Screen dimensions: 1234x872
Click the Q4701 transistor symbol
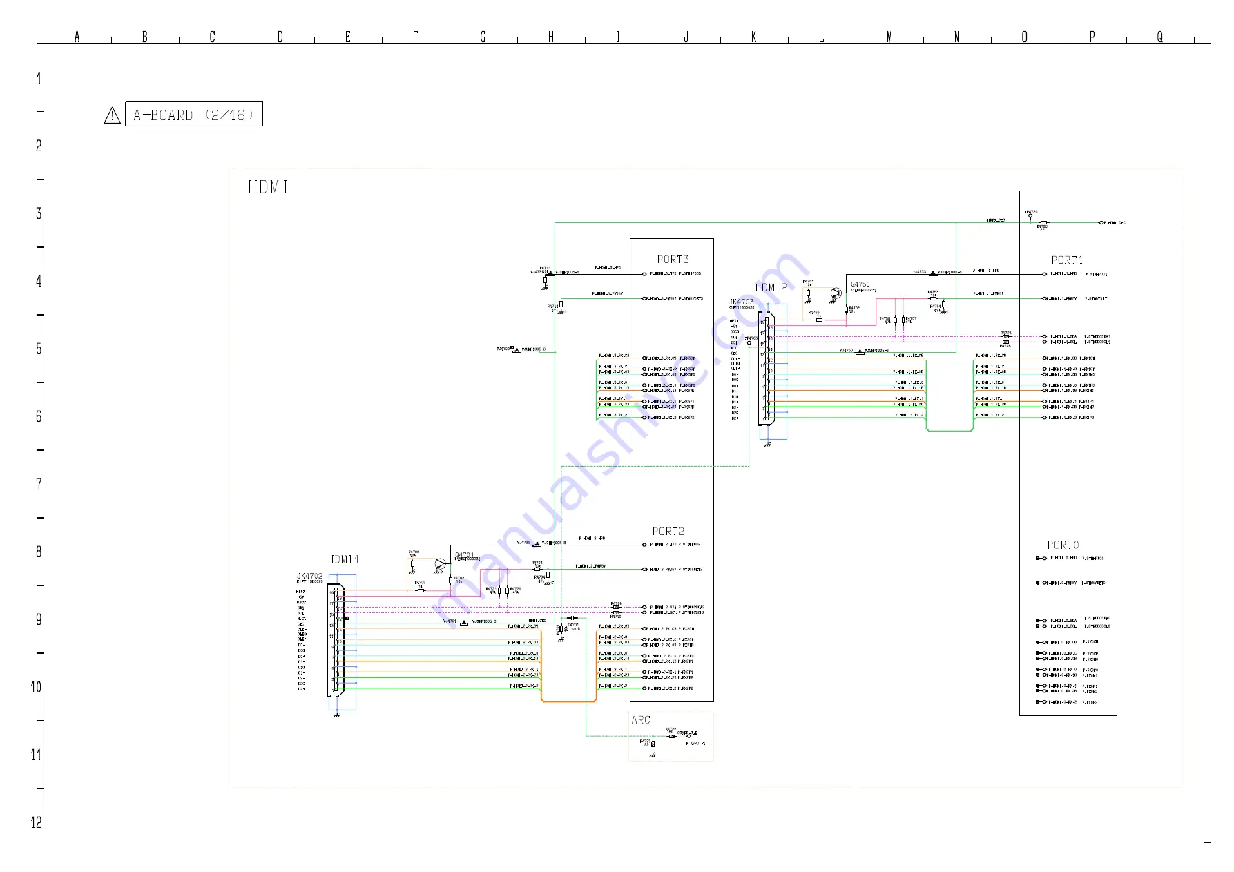click(439, 565)
